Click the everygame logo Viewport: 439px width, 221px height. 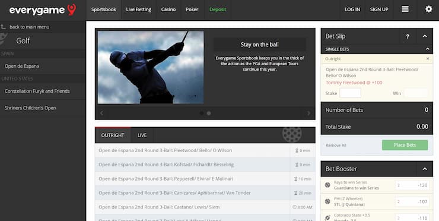point(43,10)
